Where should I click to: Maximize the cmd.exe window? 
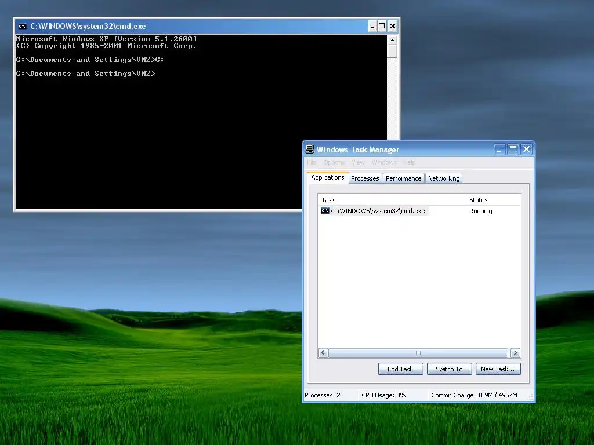(382, 26)
